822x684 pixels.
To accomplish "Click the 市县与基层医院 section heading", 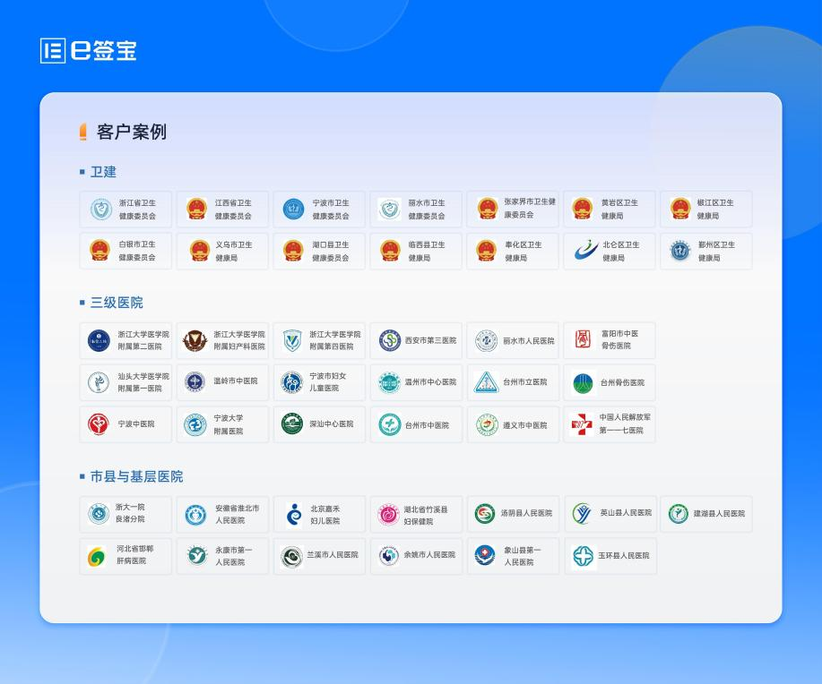I will [x=136, y=476].
